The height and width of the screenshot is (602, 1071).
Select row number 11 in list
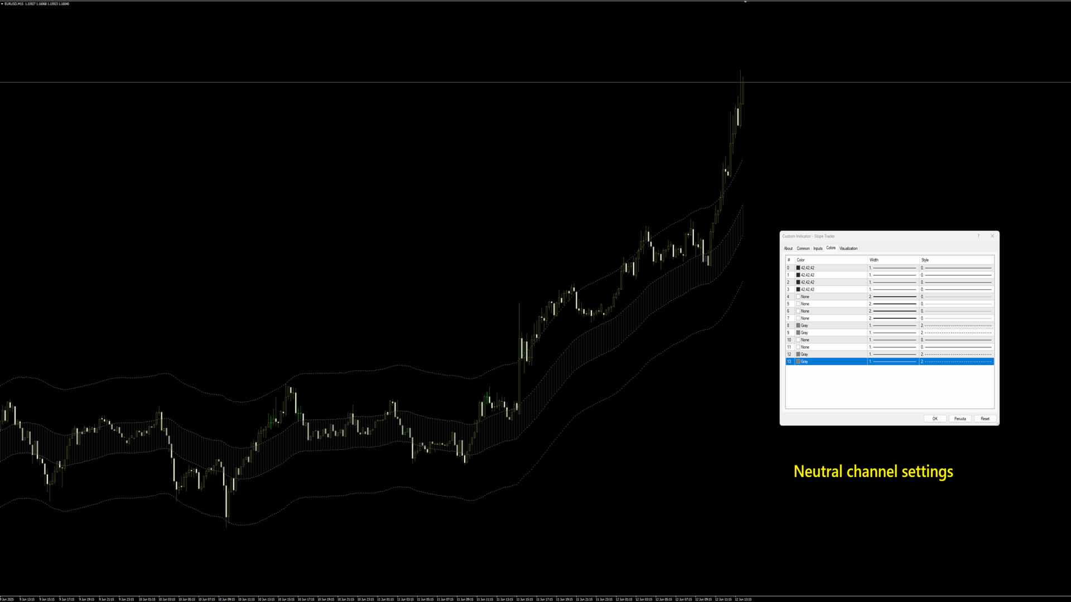click(x=789, y=347)
